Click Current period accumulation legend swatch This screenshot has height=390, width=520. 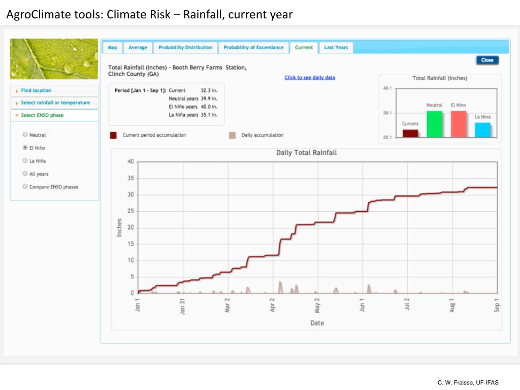click(113, 135)
